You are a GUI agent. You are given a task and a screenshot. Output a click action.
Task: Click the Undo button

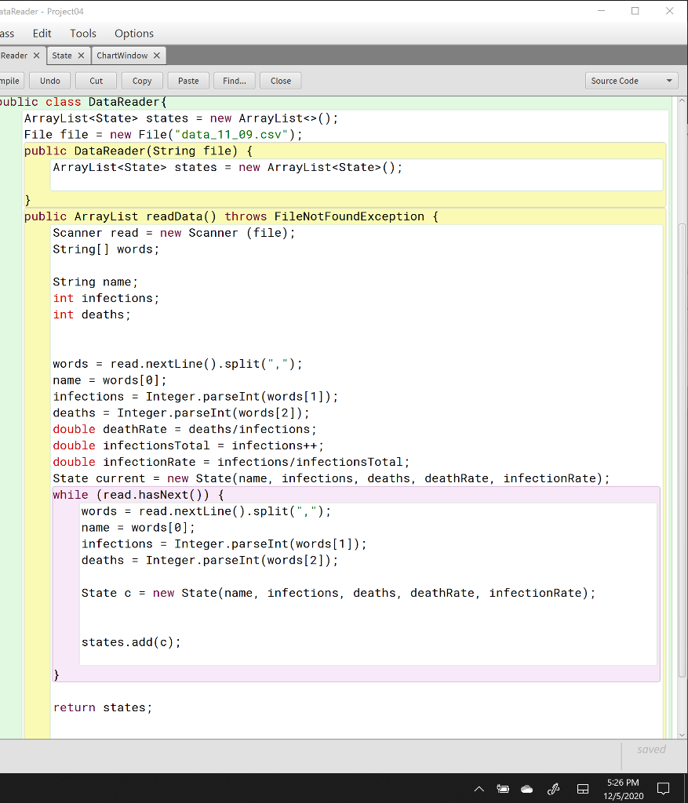click(x=49, y=80)
